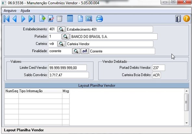
Task: Open help with the orange question mark
Action: (x=186, y=19)
